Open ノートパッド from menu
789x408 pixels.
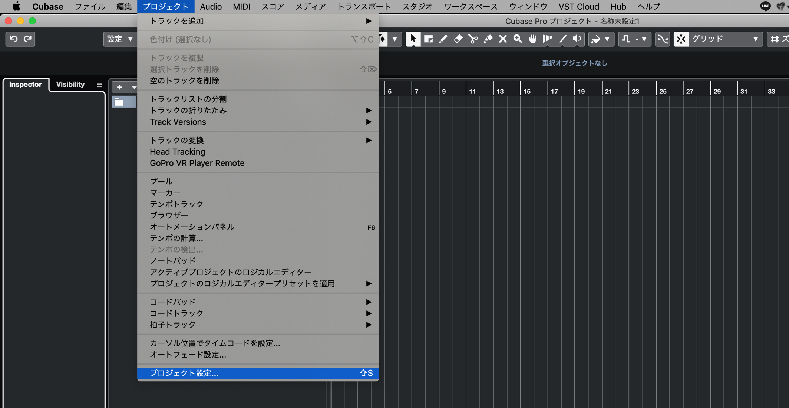(258, 261)
